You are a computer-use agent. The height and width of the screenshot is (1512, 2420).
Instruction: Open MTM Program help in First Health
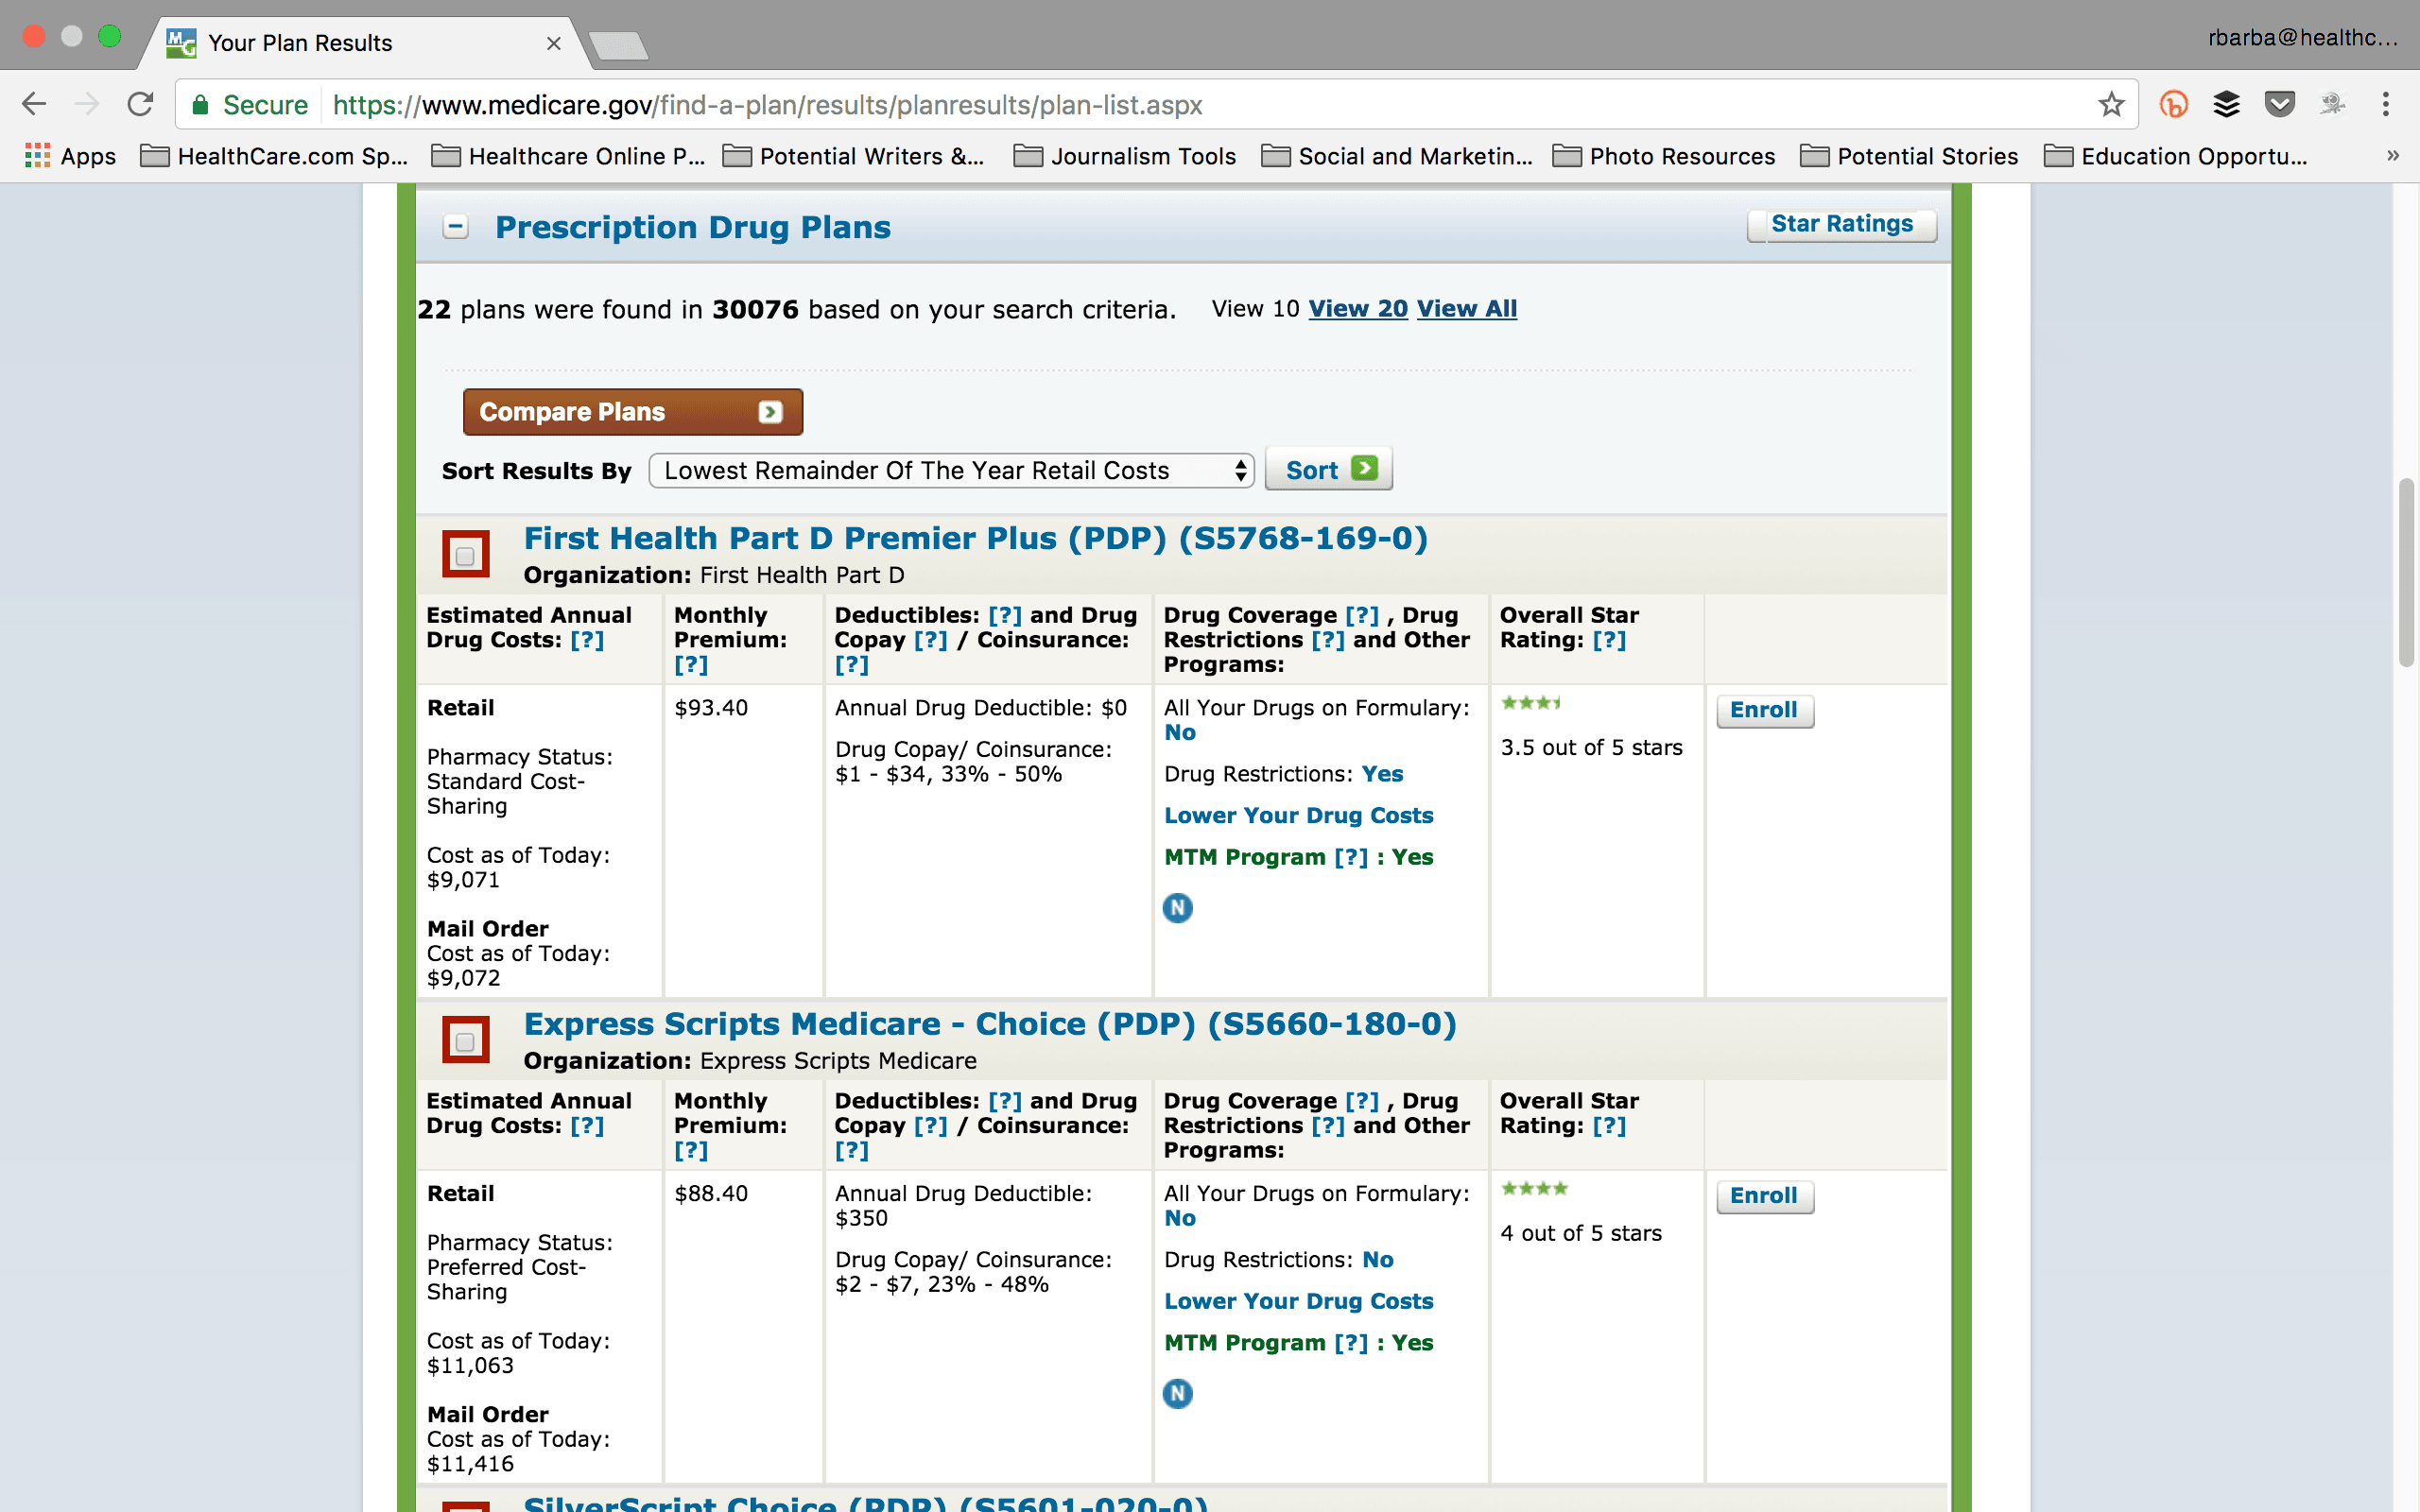click(x=1351, y=857)
